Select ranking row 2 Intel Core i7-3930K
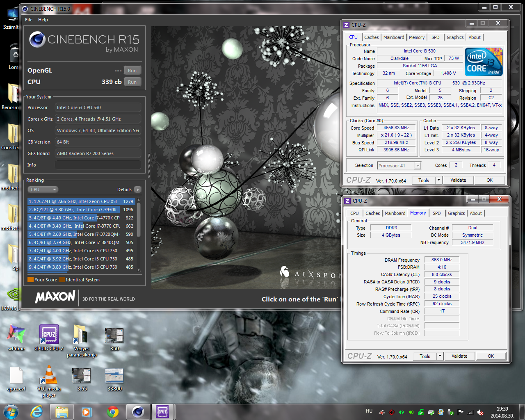This screenshot has width=525, height=420. [x=81, y=210]
